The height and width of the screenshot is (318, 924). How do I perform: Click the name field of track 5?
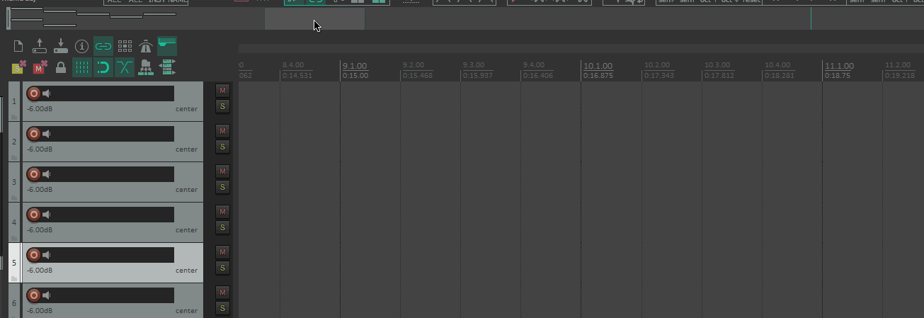point(113,255)
